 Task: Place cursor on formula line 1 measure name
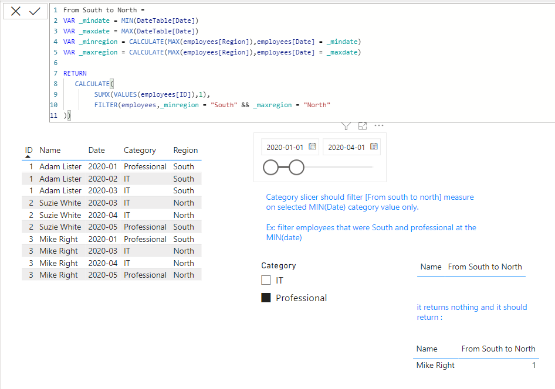(100, 10)
